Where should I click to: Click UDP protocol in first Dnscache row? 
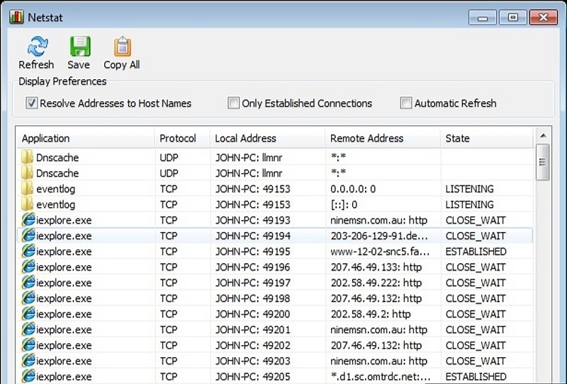point(169,158)
